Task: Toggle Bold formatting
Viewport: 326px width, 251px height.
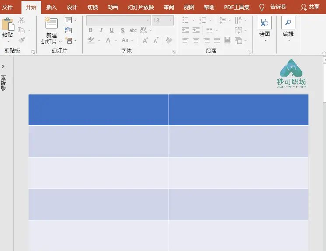Action: (91, 30)
